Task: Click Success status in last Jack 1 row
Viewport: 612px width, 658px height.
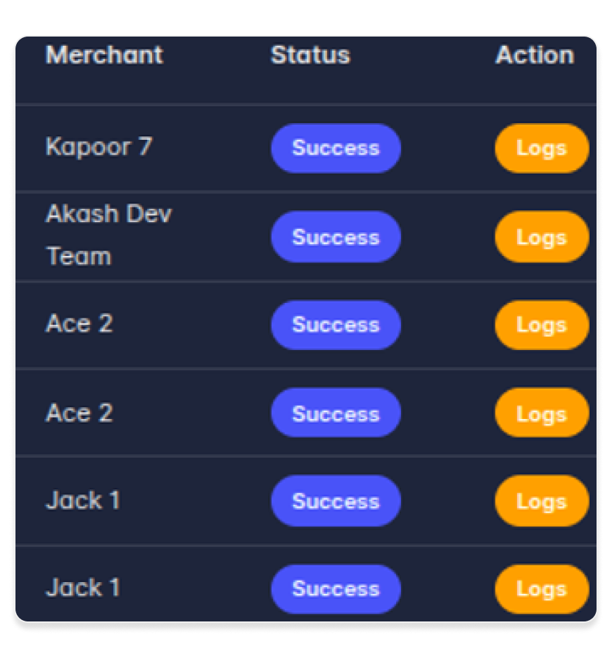Action: (336, 589)
